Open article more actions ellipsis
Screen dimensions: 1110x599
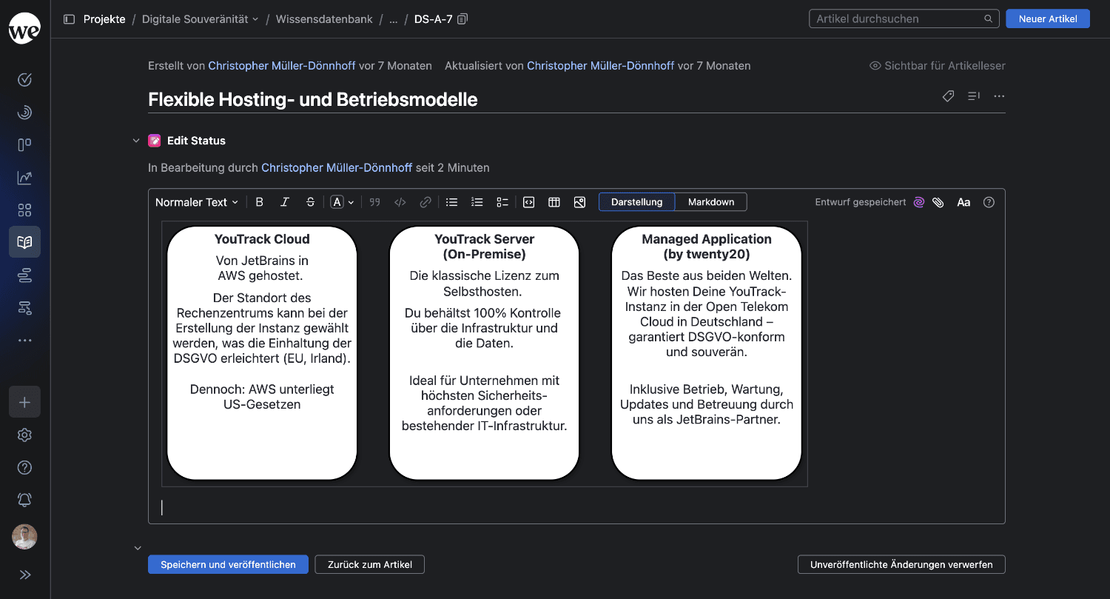pyautogui.click(x=999, y=96)
